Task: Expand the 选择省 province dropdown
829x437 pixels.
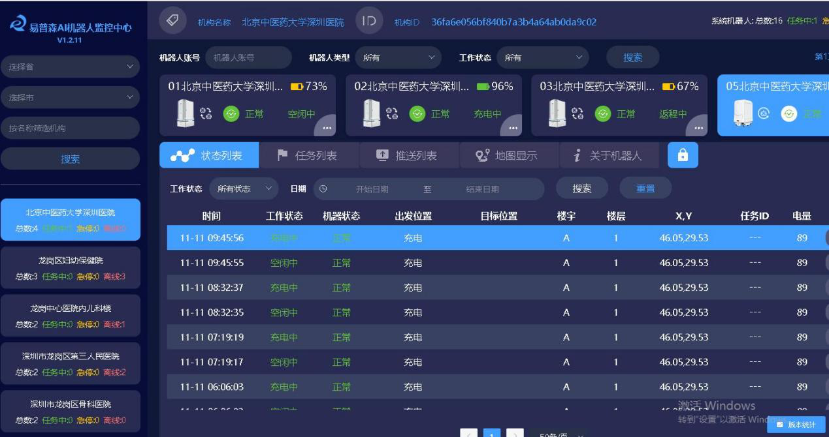Action: (x=70, y=67)
